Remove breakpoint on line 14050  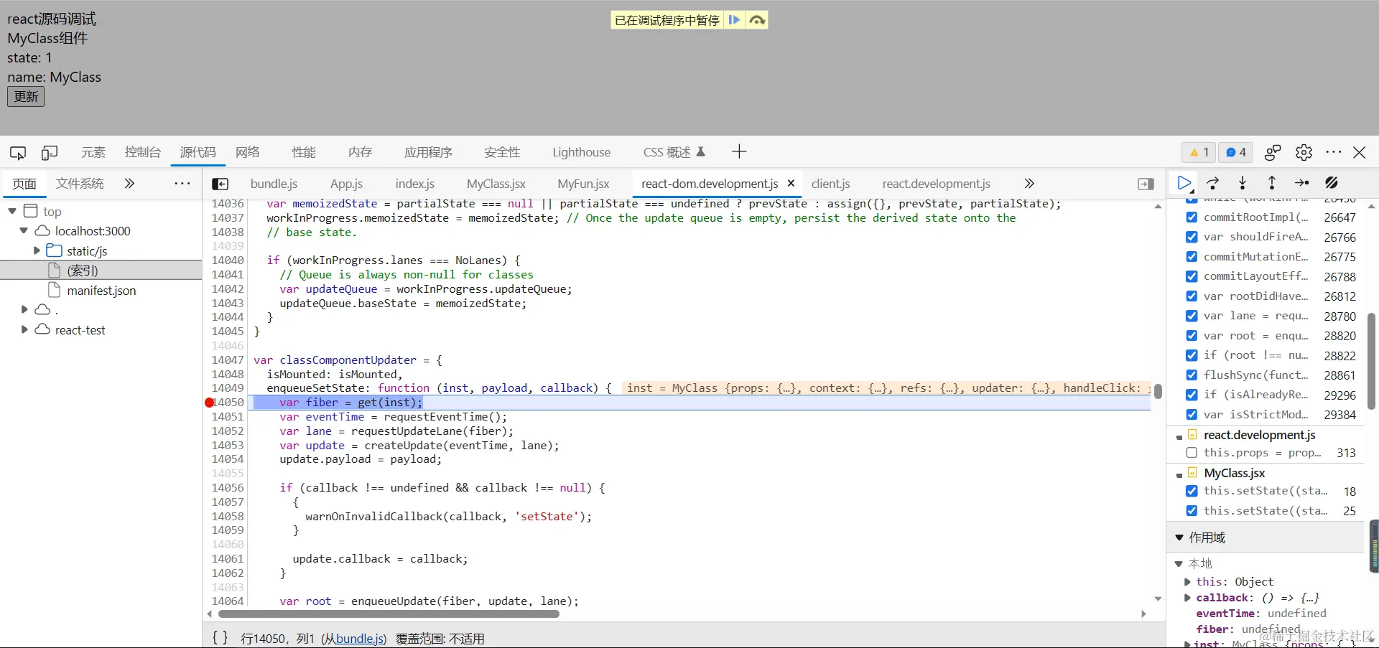pos(210,403)
